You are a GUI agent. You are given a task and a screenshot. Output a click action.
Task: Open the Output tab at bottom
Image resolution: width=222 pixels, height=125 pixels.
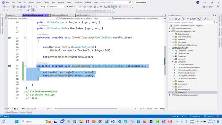(x=29, y=112)
